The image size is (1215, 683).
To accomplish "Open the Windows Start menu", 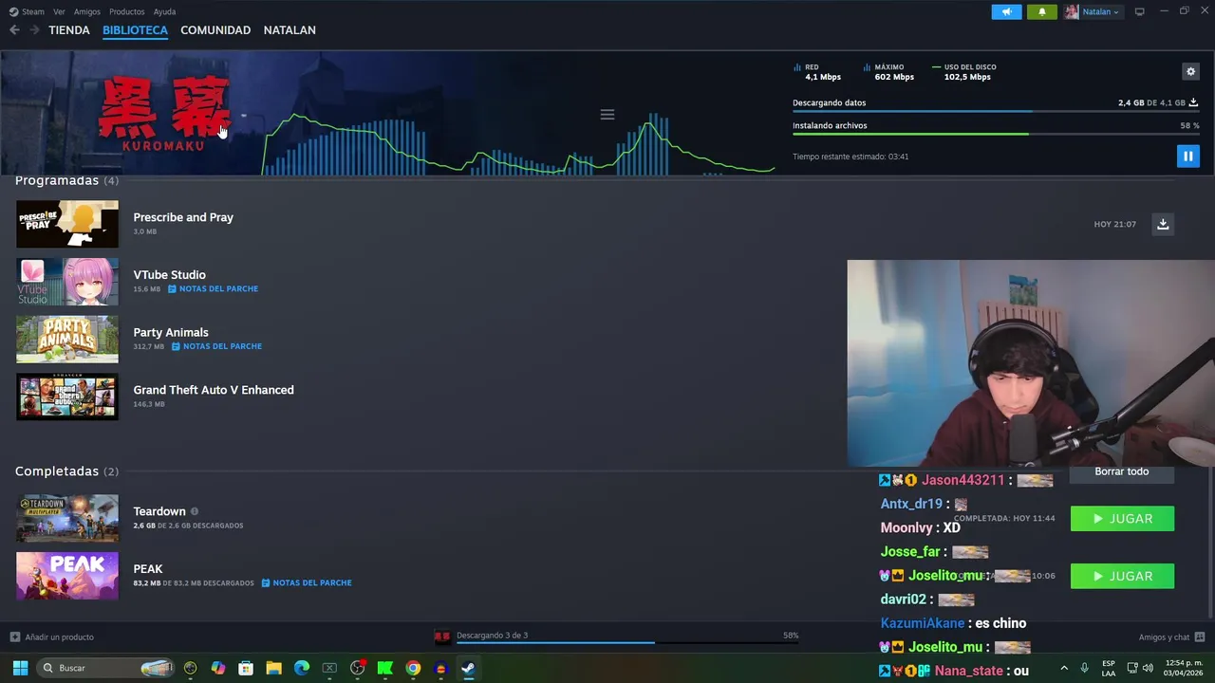I will pyautogui.click(x=20, y=668).
